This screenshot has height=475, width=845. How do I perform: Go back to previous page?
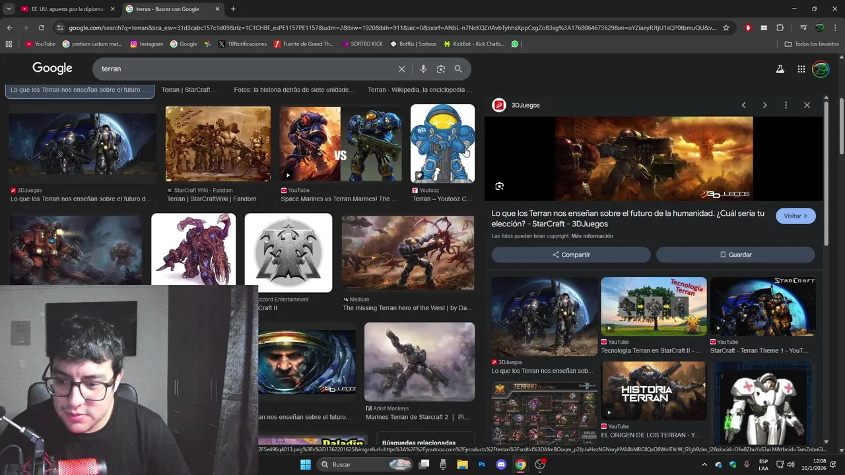(9, 28)
